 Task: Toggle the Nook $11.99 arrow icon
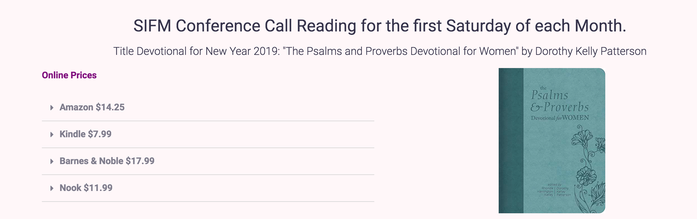click(52, 188)
